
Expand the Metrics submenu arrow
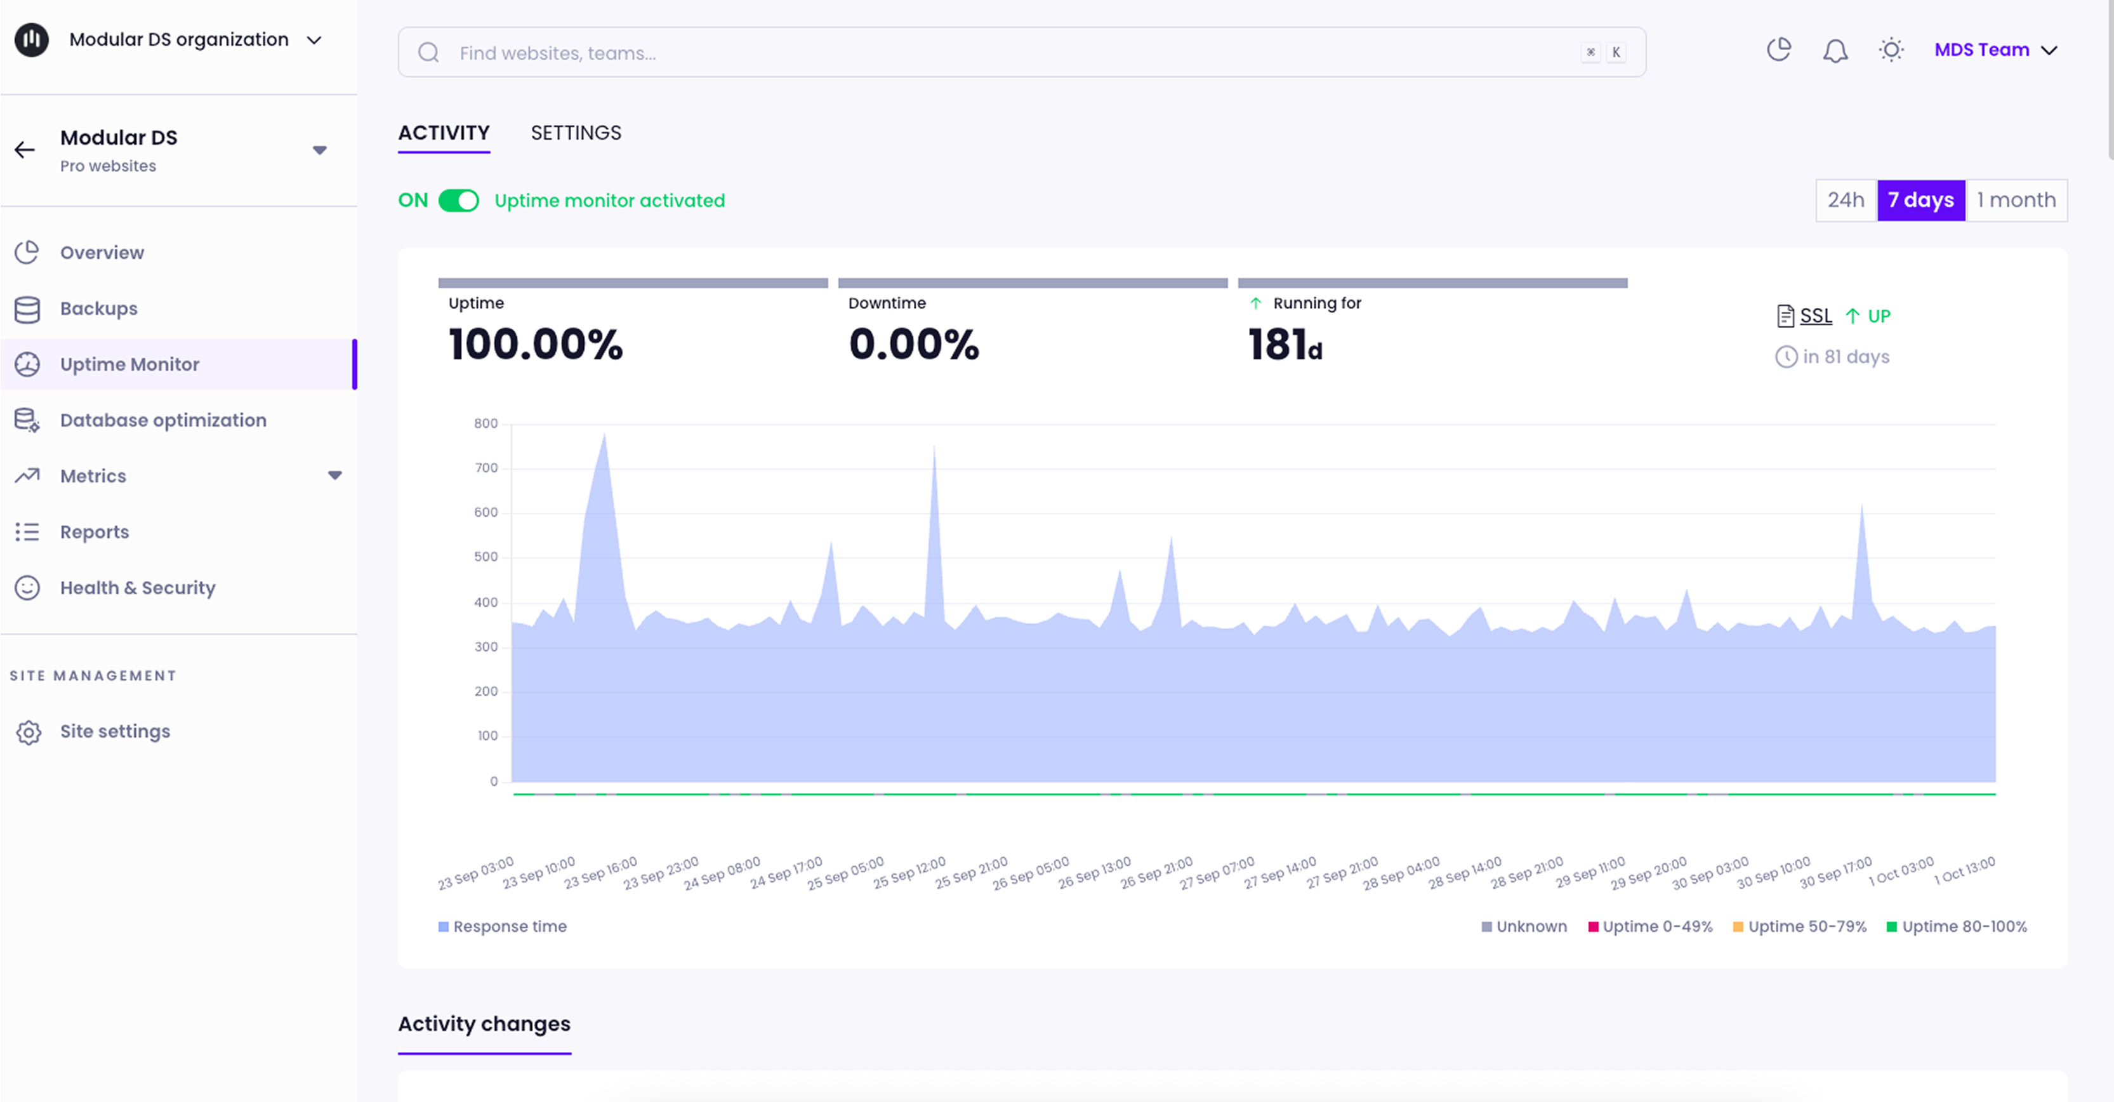pyautogui.click(x=335, y=475)
